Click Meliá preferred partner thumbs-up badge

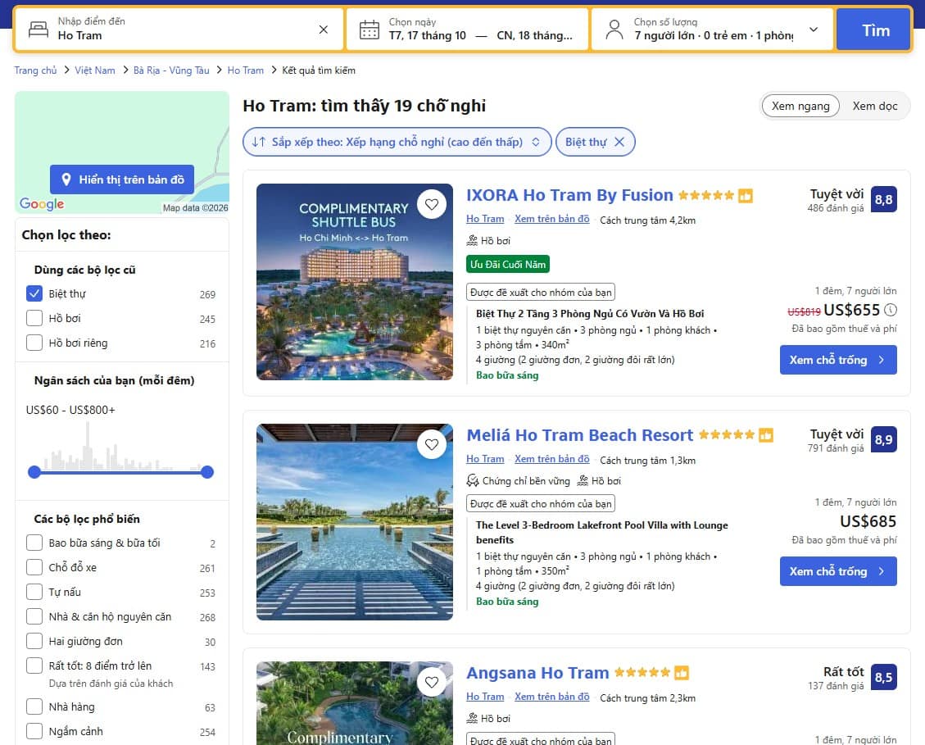pos(766,436)
